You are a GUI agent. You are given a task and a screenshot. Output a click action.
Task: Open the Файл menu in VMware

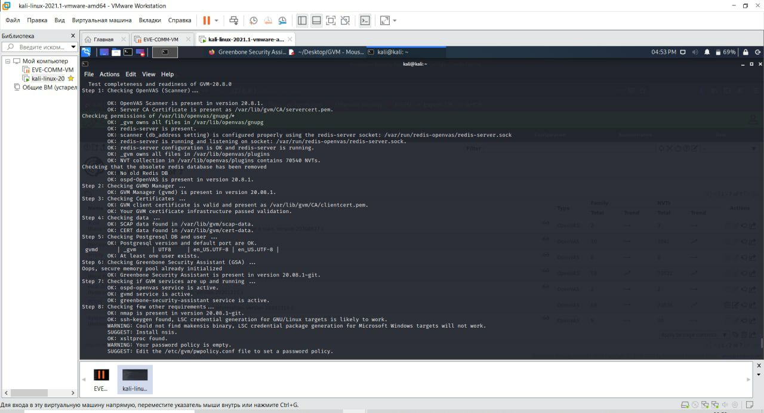[13, 20]
